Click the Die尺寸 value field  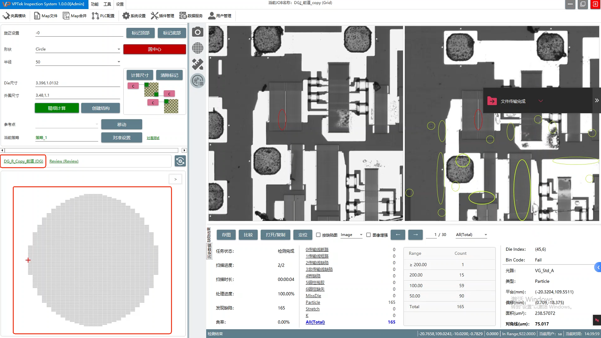pyautogui.click(x=78, y=83)
